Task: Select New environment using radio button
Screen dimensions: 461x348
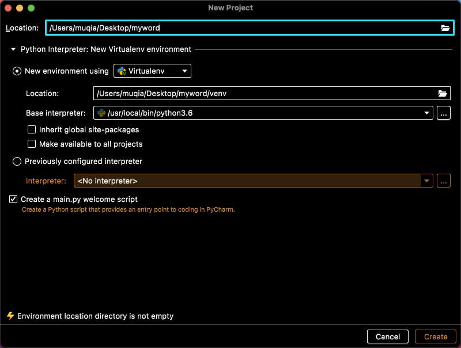Action: [x=17, y=71]
